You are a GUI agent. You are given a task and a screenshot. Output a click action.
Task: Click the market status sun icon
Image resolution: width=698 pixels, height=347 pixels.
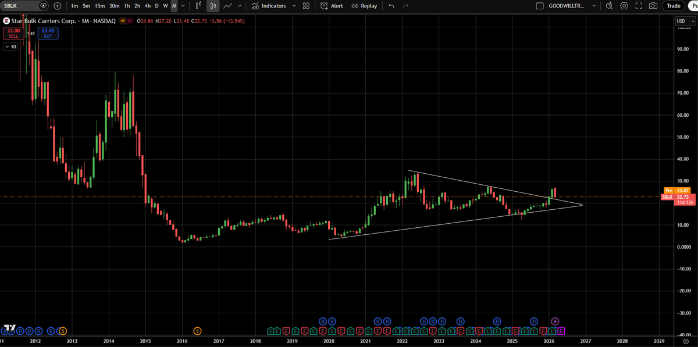pos(123,21)
